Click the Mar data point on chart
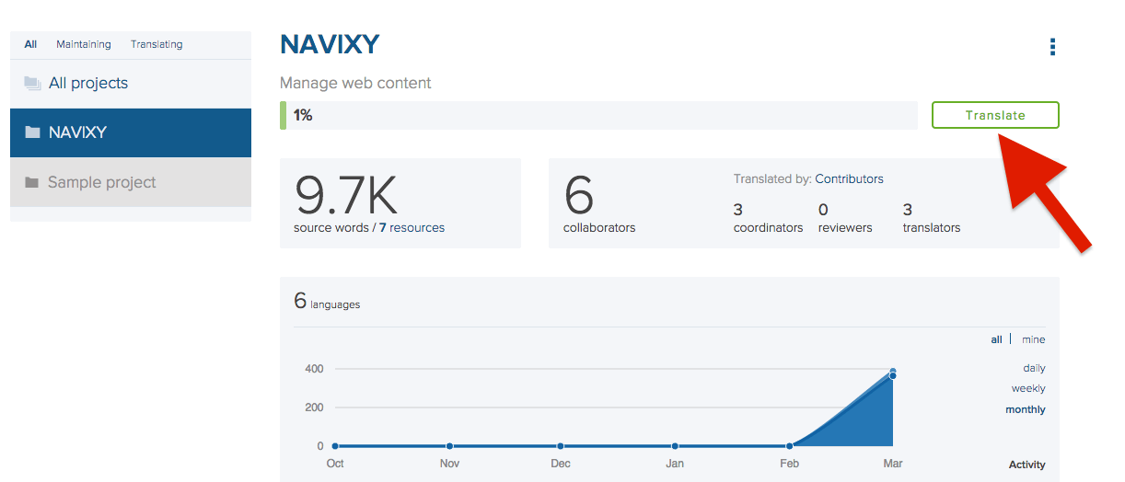 tap(892, 375)
